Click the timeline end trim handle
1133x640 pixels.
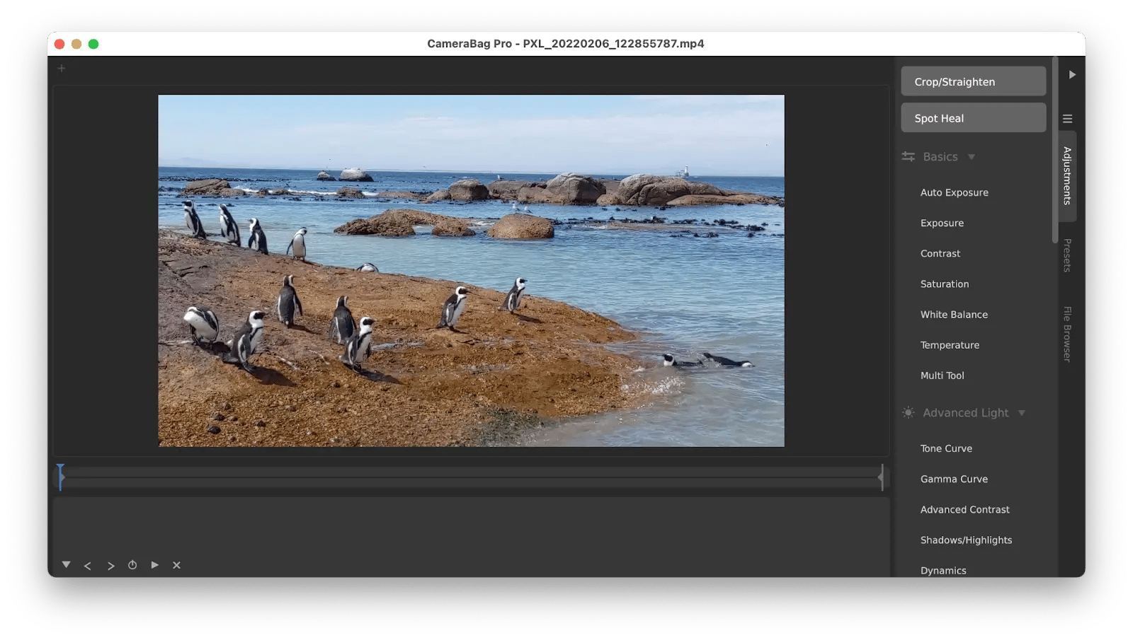coord(881,477)
